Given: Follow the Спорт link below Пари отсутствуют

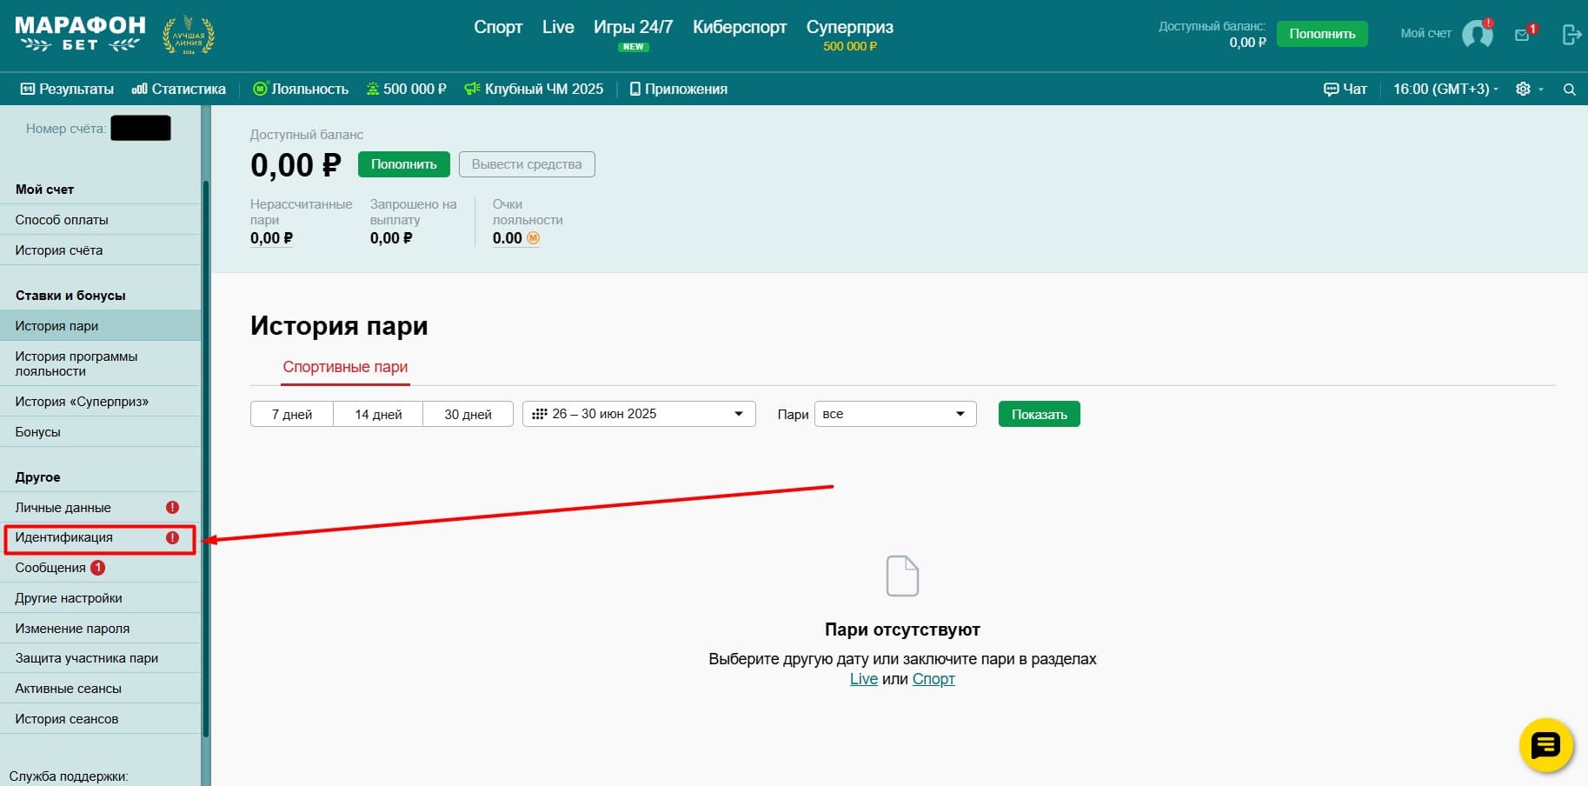Looking at the screenshot, I should pyautogui.click(x=934, y=679).
